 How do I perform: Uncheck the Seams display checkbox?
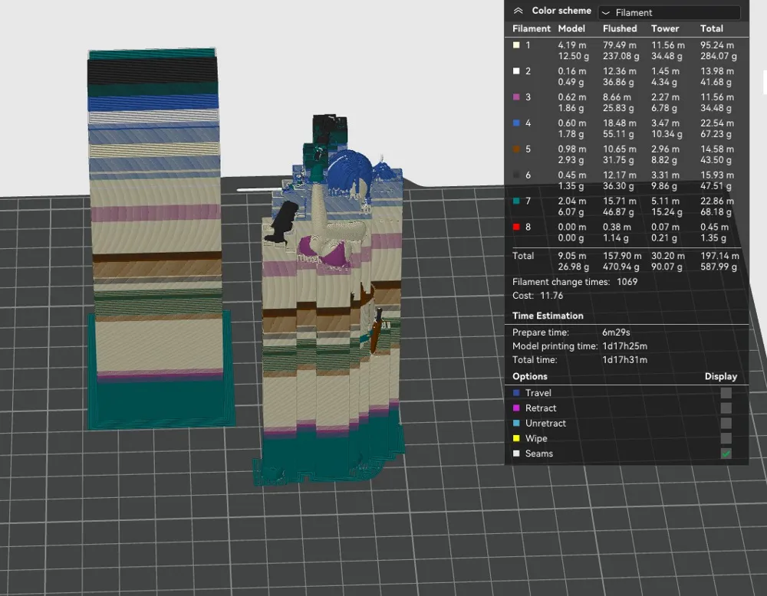[x=726, y=454]
